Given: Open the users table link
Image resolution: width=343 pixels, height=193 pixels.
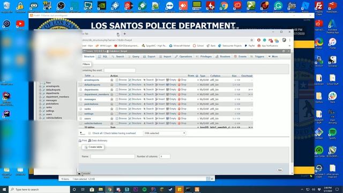Looking at the screenshot, I should tap(87, 118).
